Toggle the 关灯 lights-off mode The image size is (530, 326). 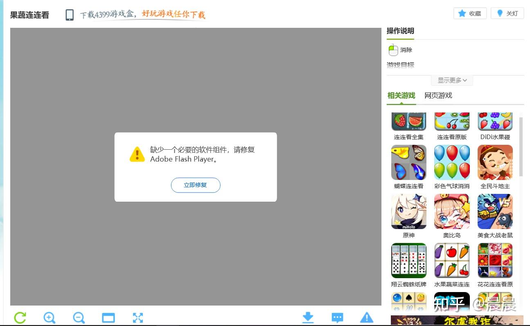tap(507, 13)
